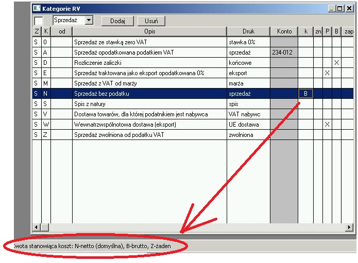Toggle the B column mark for Rozliczenie zaliczki
The height and width of the screenshot is (263, 358).
pos(336,62)
